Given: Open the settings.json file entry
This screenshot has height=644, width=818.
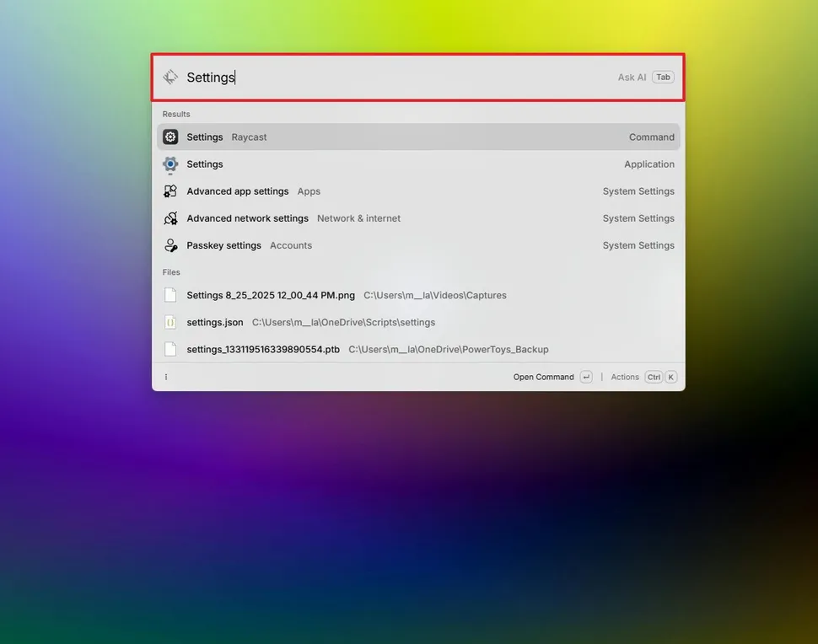Looking at the screenshot, I should pyautogui.click(x=379, y=322).
